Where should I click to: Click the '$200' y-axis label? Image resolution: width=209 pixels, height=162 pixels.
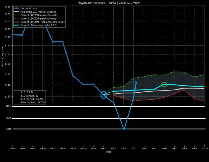[8, 29]
